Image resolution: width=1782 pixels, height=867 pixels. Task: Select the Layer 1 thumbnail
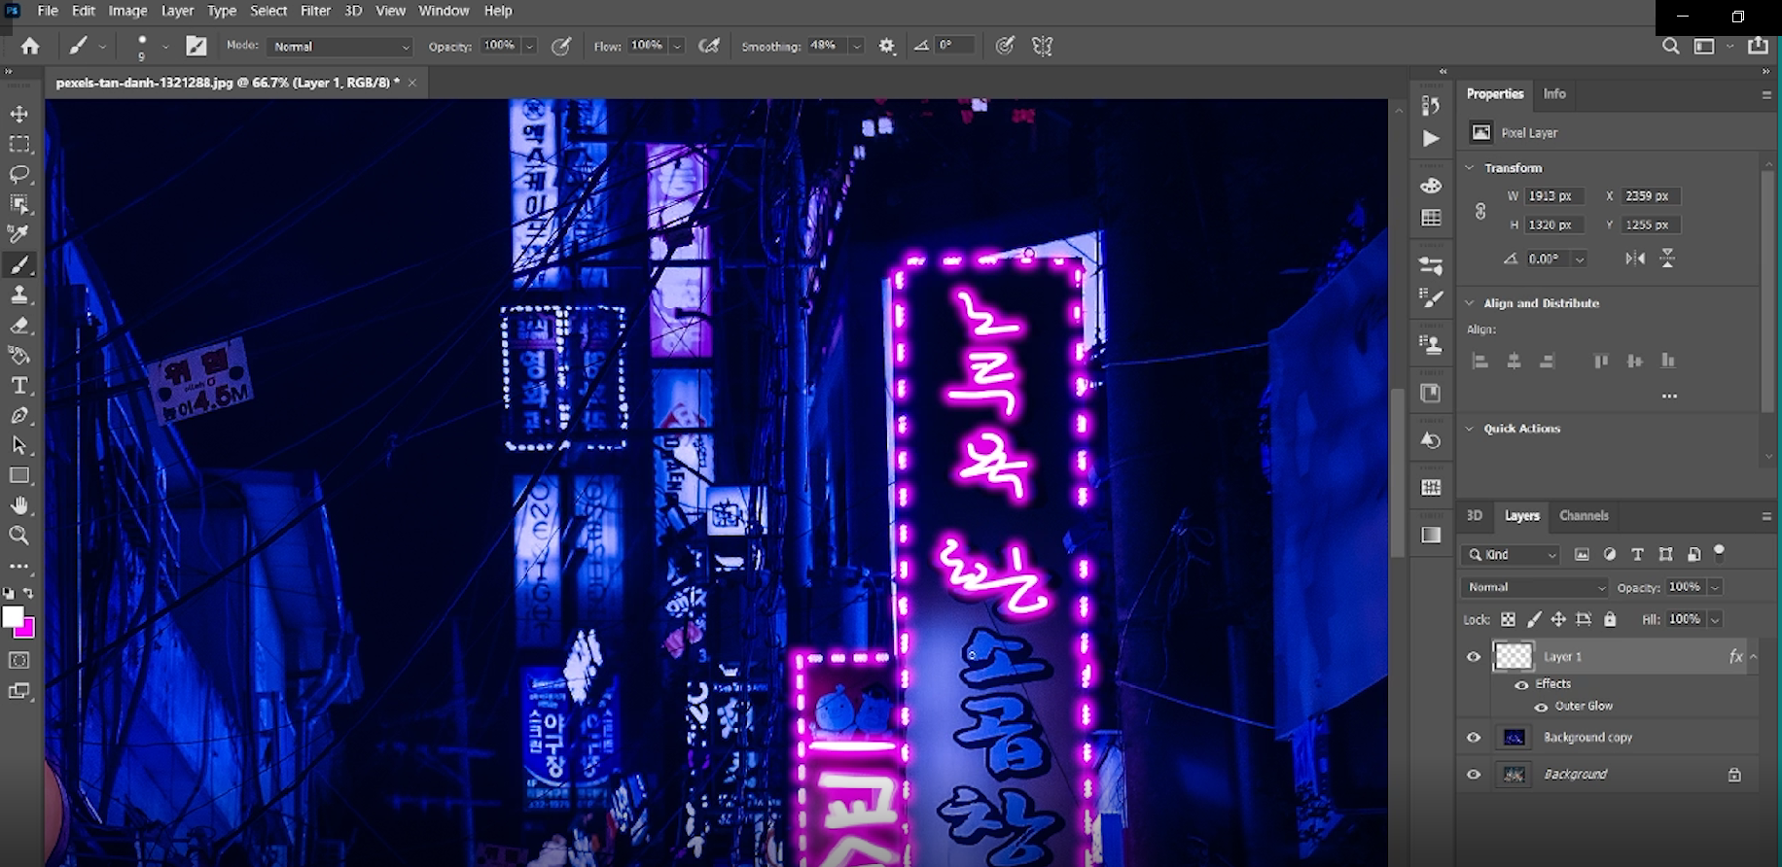(x=1514, y=657)
